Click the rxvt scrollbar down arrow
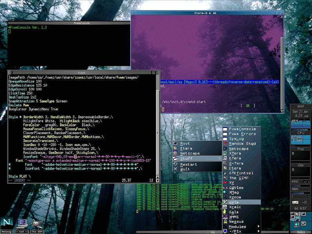Screen dimensions: 312x234 point(158,181)
